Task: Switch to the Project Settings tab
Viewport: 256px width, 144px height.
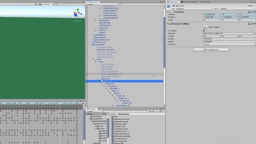Action: coord(189,2)
